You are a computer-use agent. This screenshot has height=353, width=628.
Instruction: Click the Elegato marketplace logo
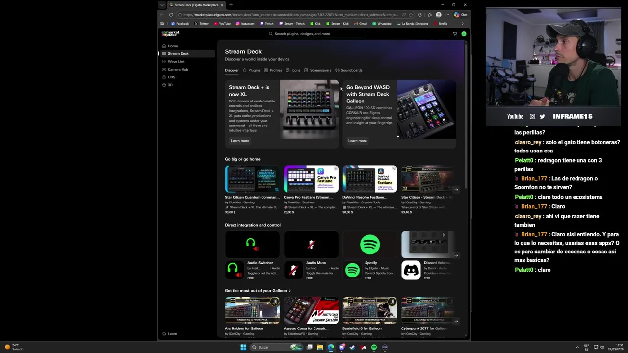pyautogui.click(x=171, y=34)
